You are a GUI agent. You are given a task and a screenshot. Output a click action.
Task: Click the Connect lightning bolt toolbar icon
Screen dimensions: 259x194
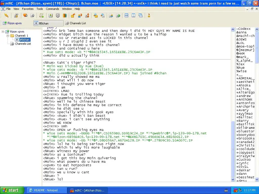[x=6, y=15]
